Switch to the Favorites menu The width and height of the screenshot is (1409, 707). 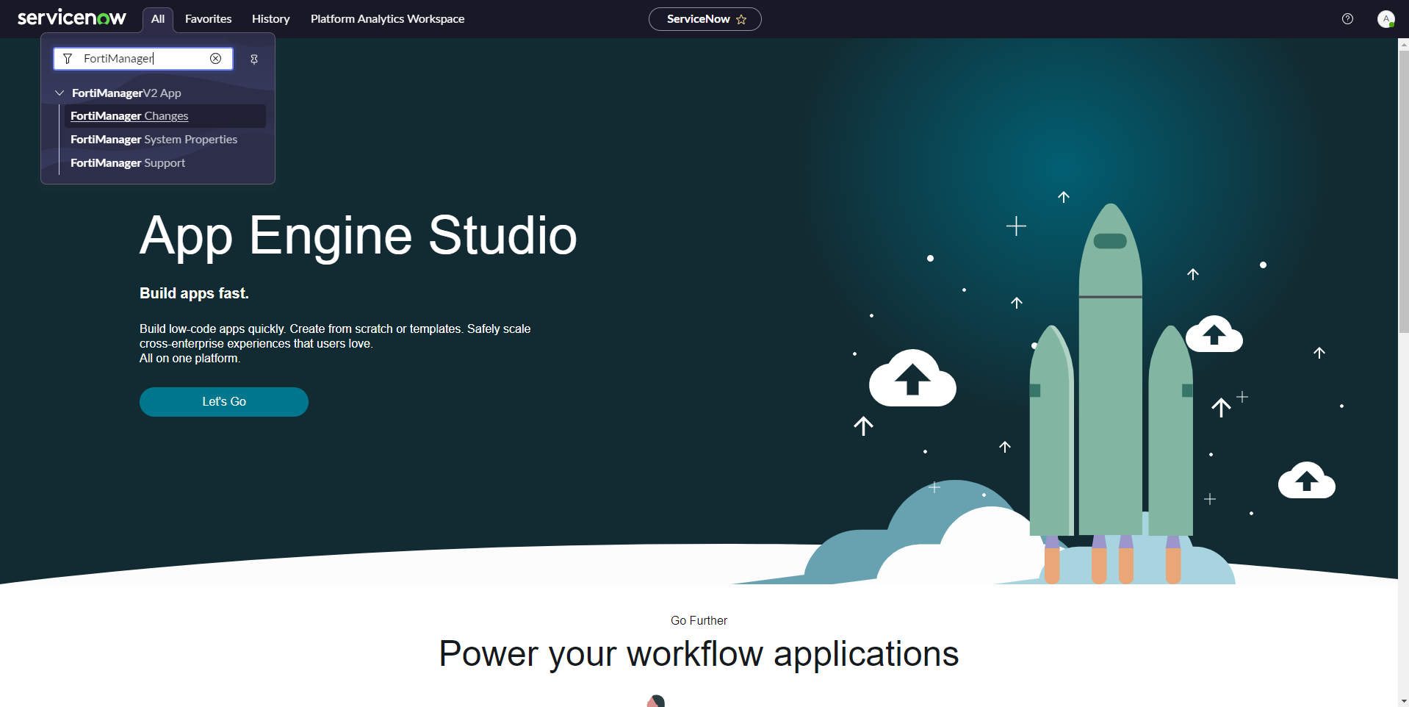point(208,19)
